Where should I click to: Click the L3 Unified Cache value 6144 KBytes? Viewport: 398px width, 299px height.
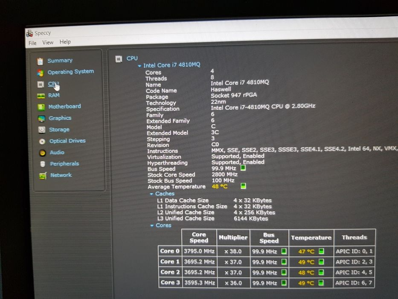(x=251, y=219)
